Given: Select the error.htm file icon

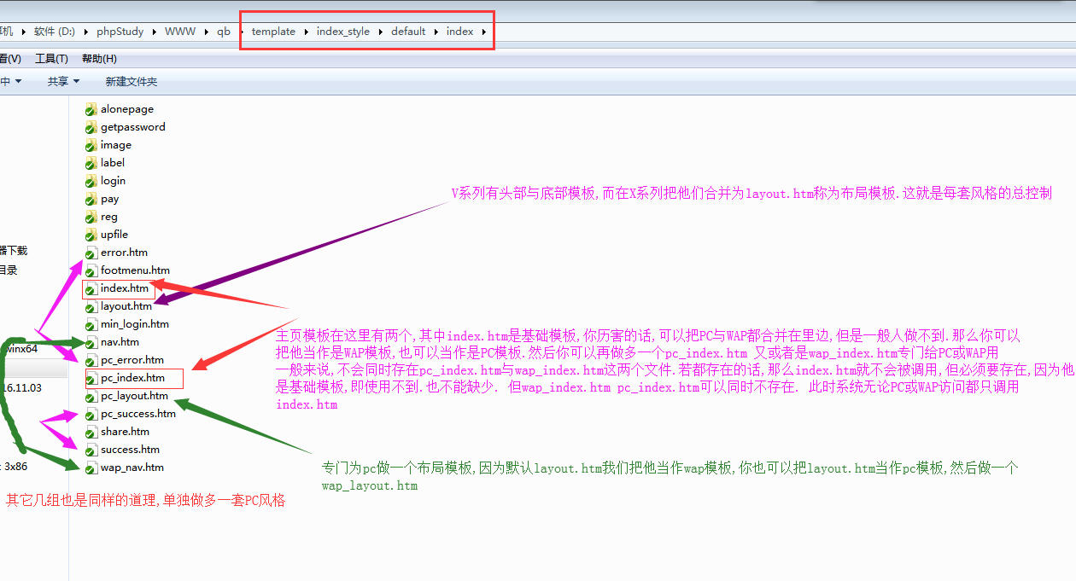Looking at the screenshot, I should coord(91,252).
